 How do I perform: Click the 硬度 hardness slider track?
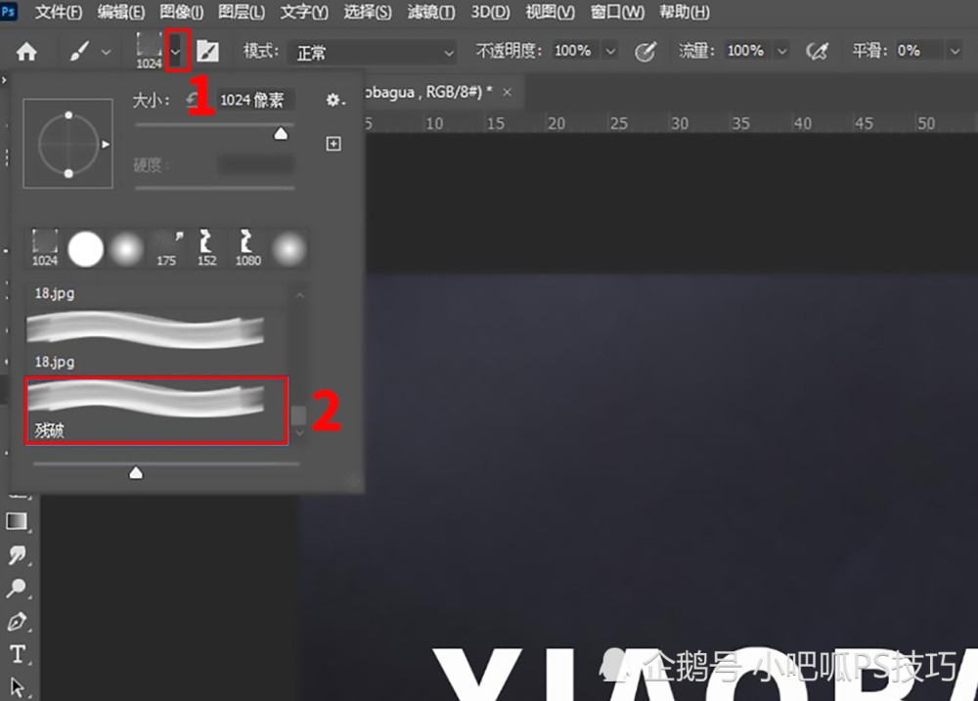pos(214,187)
